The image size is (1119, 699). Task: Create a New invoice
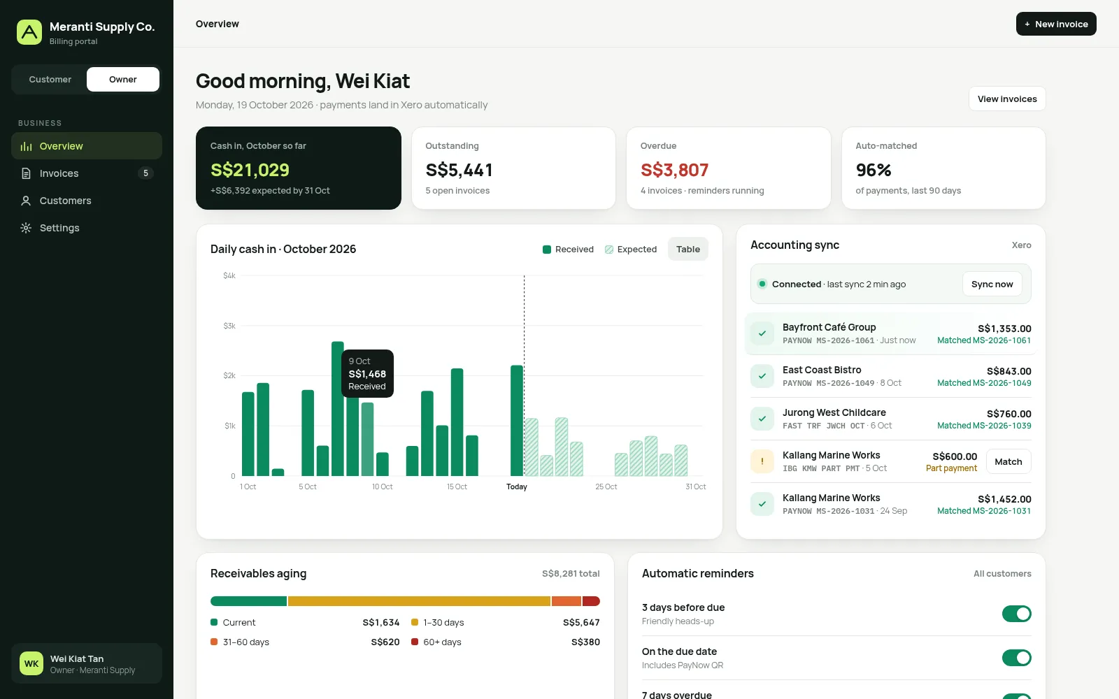coord(1056,24)
